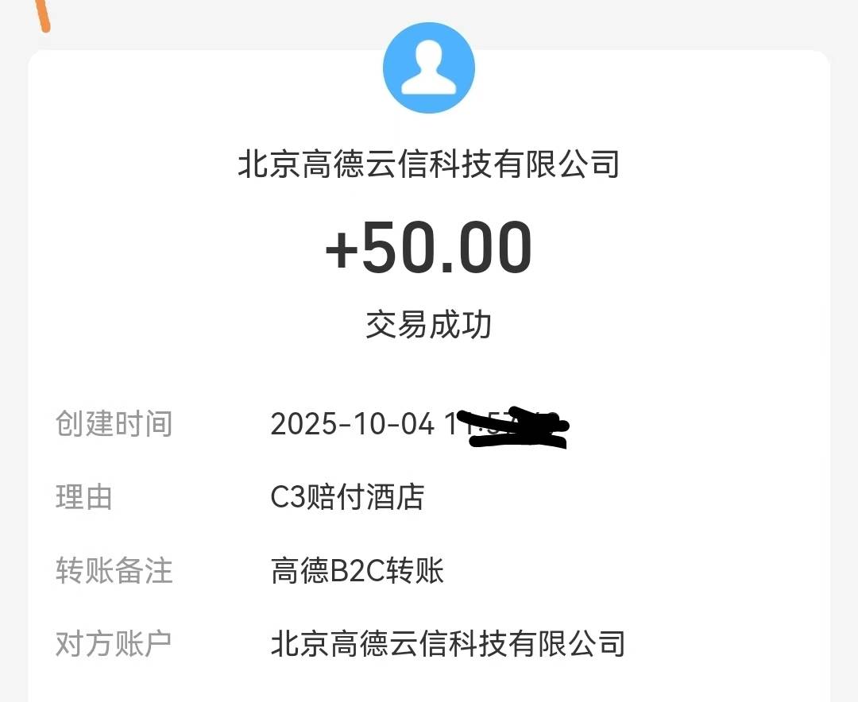Select the 高德B2C转账 remark text

pos(357,571)
